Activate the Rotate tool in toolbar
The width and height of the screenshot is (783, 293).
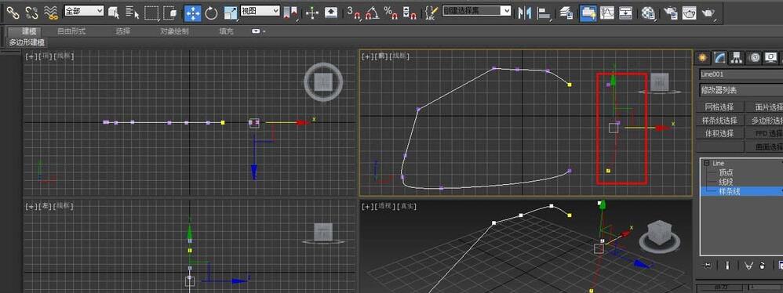(212, 13)
